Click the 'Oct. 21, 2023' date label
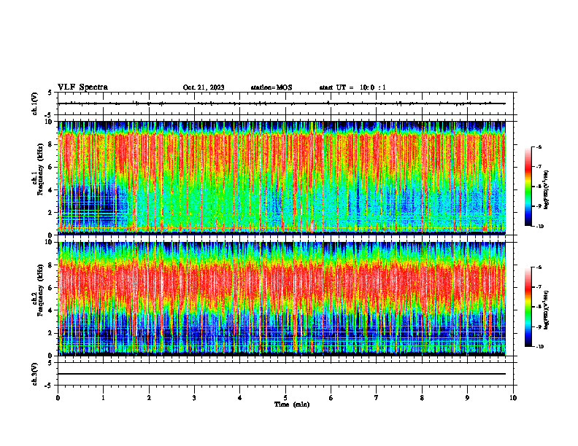The image size is (578, 446). click(204, 87)
